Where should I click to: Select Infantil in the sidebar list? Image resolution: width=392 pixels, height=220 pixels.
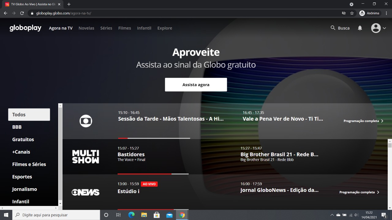point(21,202)
